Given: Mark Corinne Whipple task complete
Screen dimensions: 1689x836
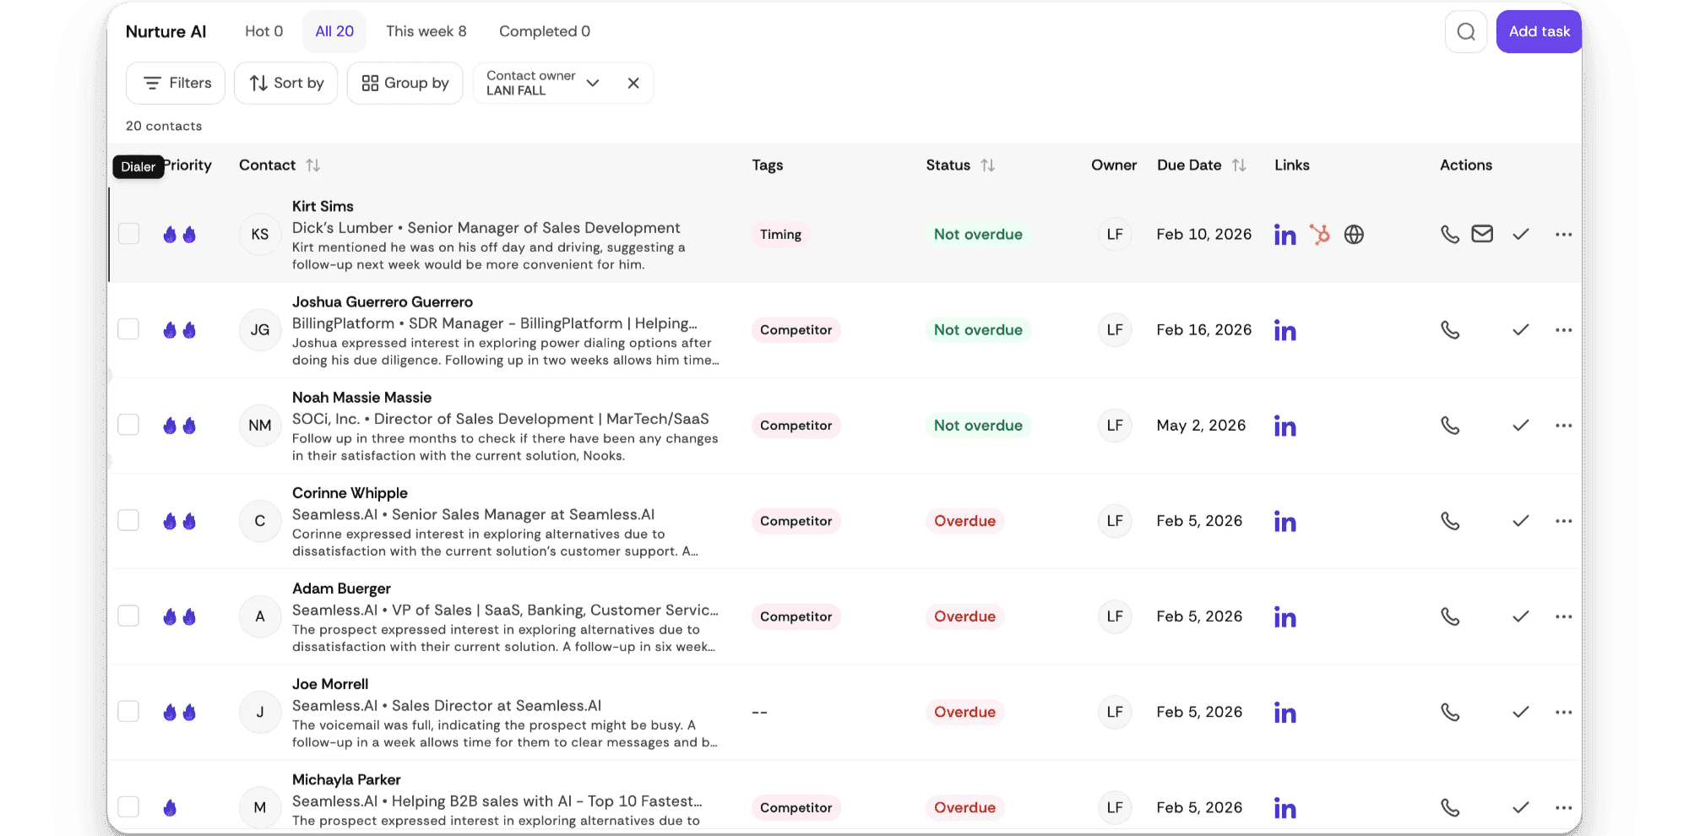Looking at the screenshot, I should click(1520, 521).
